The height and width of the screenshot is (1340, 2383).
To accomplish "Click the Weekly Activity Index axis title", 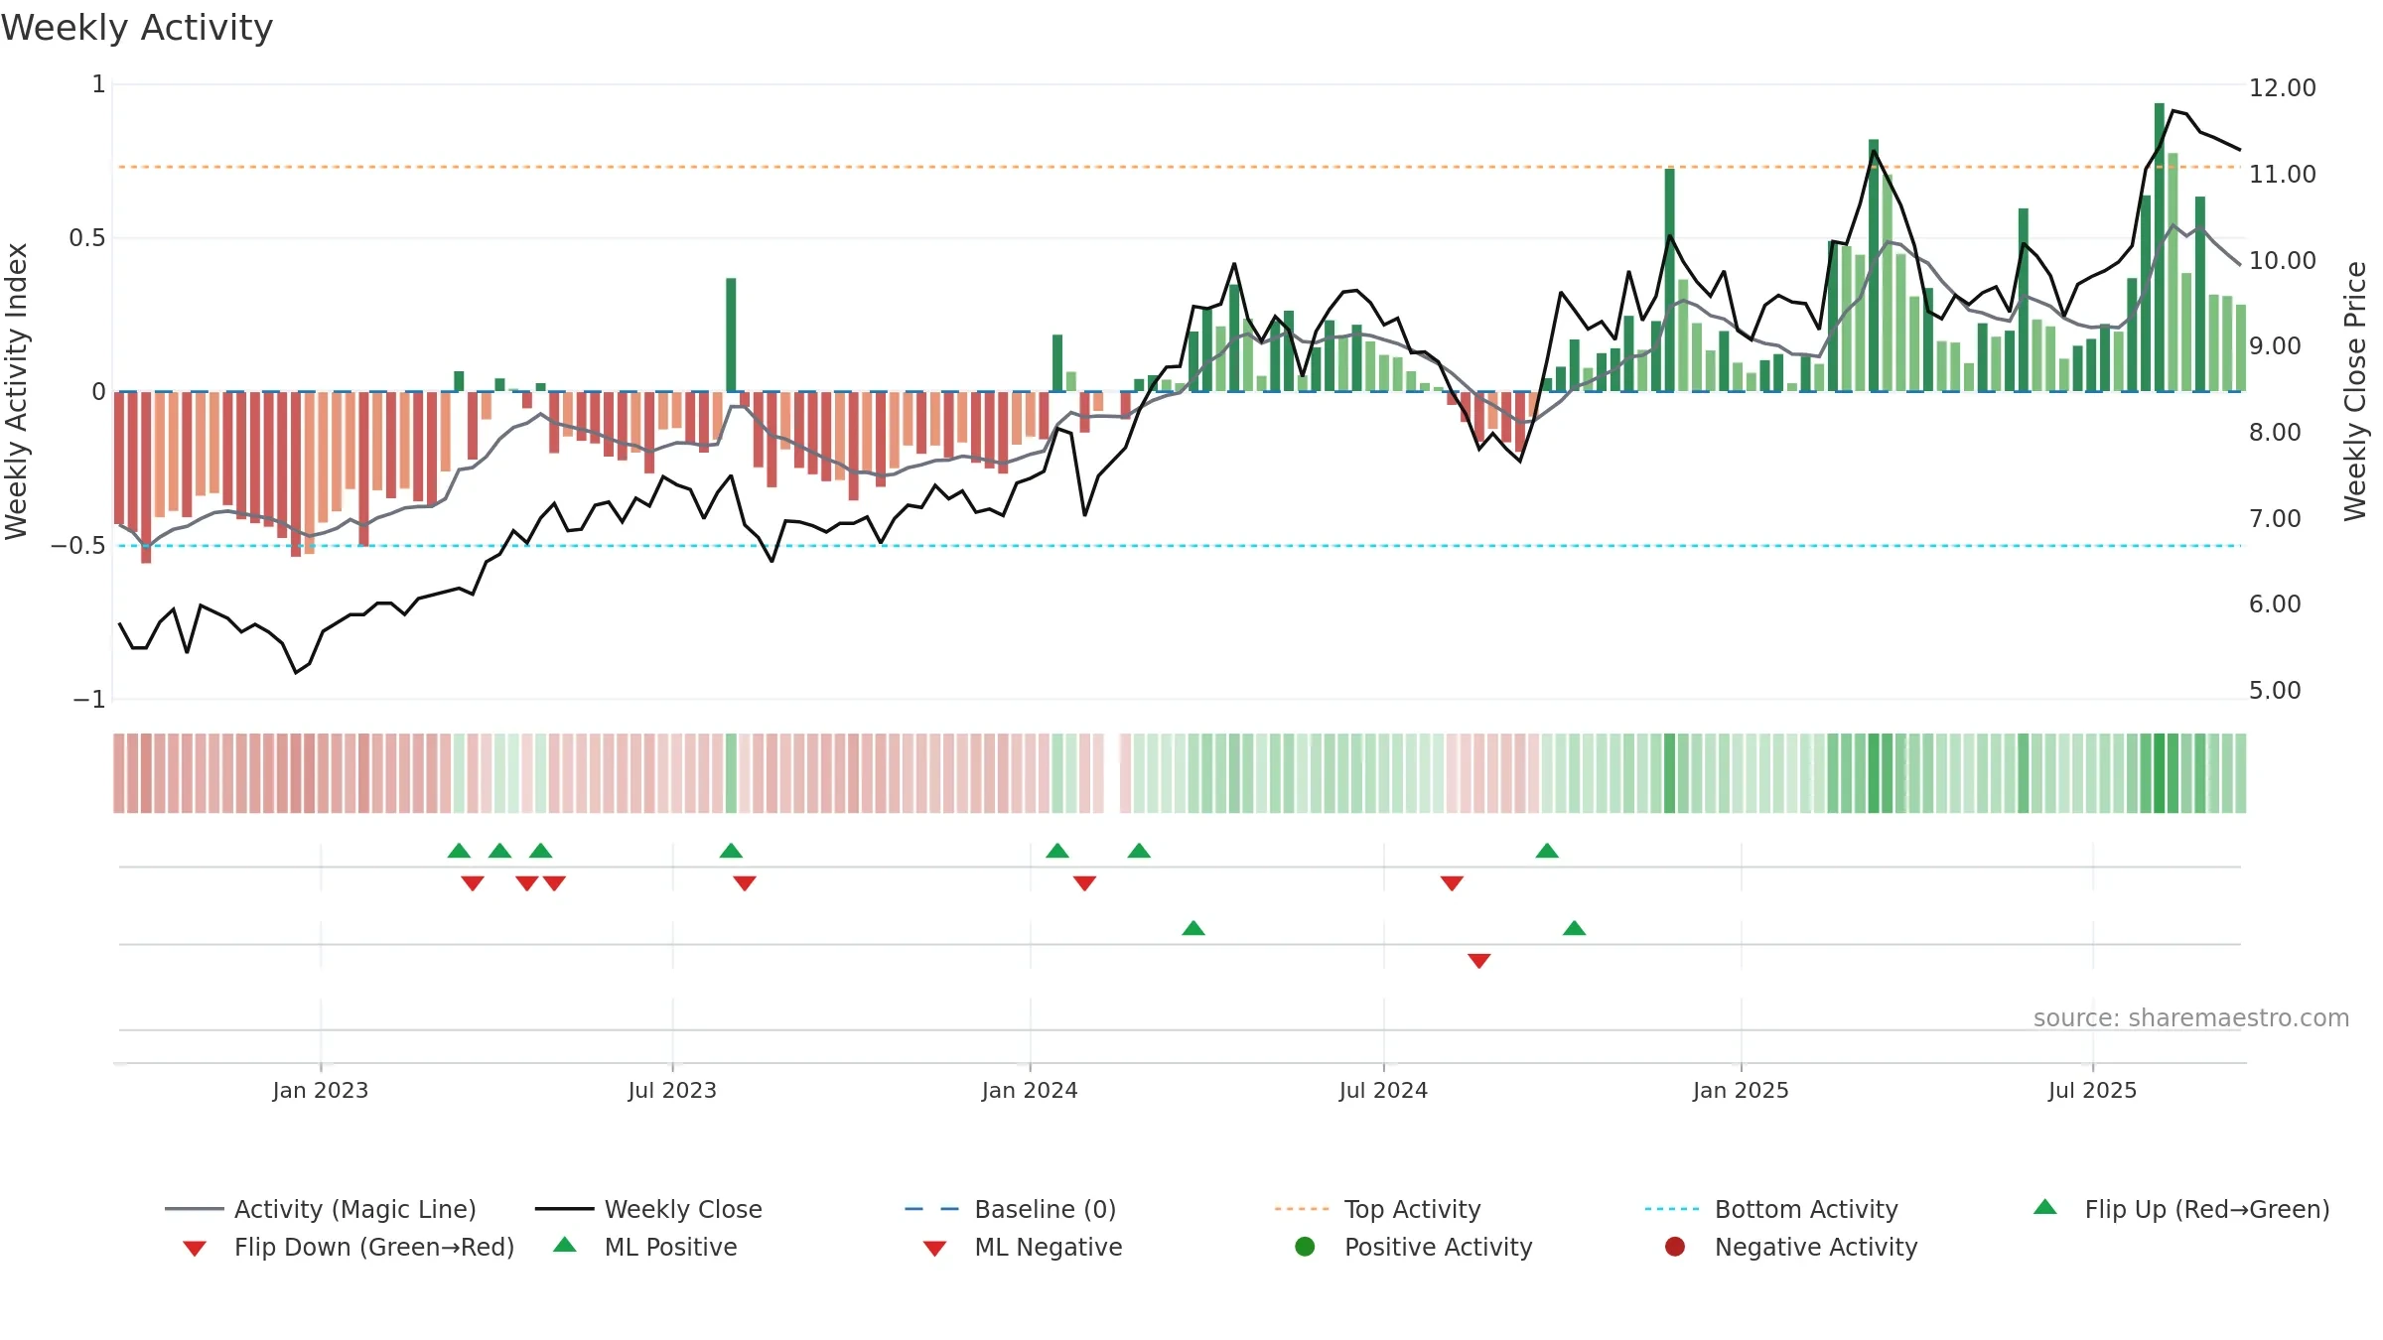I will pyautogui.click(x=17, y=391).
